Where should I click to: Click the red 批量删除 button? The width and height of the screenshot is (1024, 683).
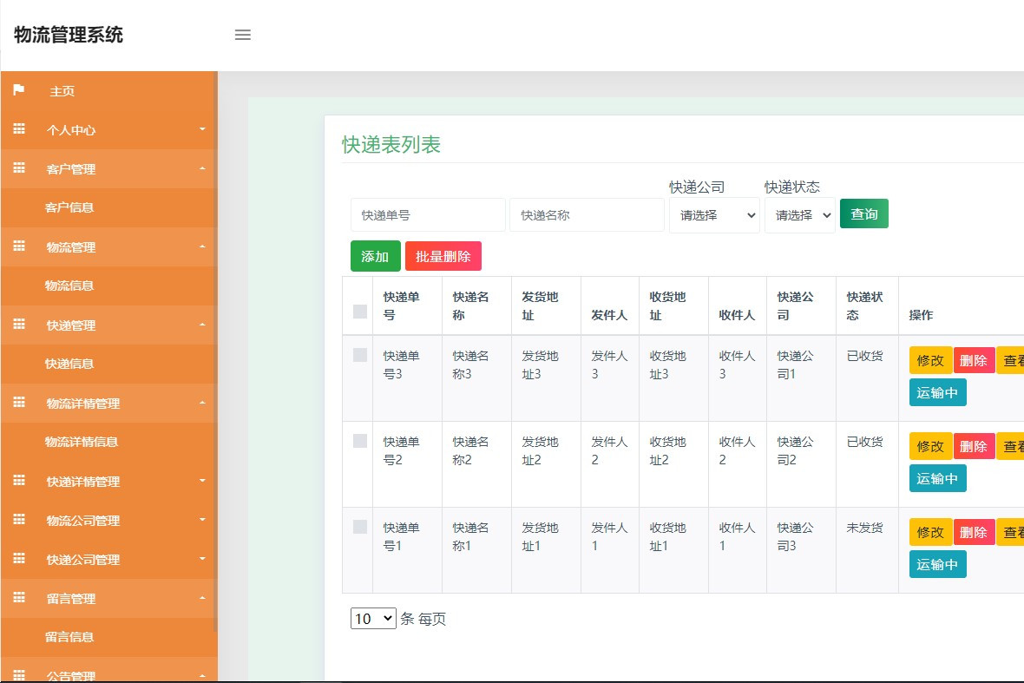coord(443,256)
